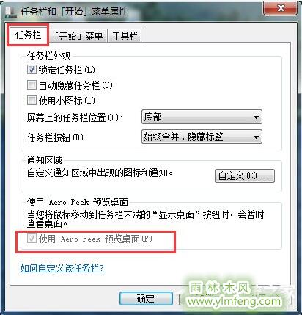Click the 任务栏按钮(B) label

point(57,137)
